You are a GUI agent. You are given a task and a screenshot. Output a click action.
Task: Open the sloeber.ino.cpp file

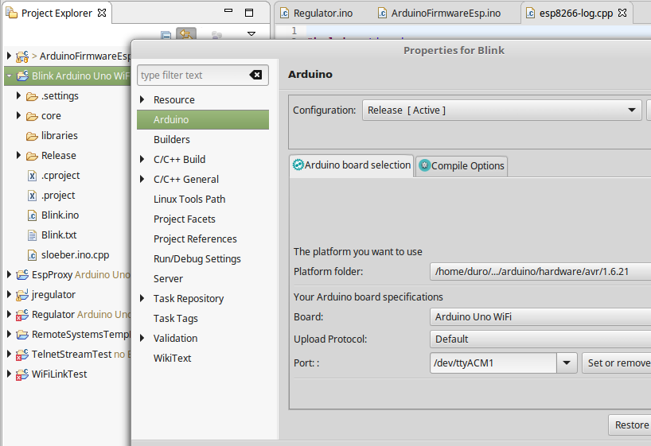pos(75,254)
